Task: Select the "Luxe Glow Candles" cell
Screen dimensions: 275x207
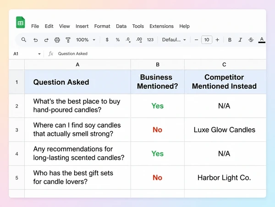Action: pos(225,130)
